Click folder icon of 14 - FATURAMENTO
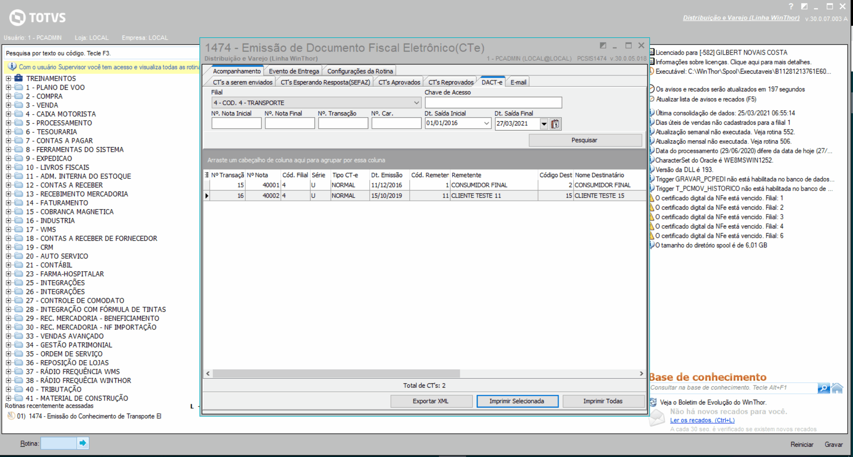853x457 pixels. tap(19, 203)
